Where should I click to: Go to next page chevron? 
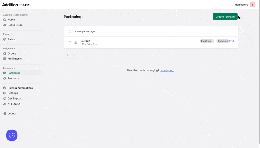[74, 55]
